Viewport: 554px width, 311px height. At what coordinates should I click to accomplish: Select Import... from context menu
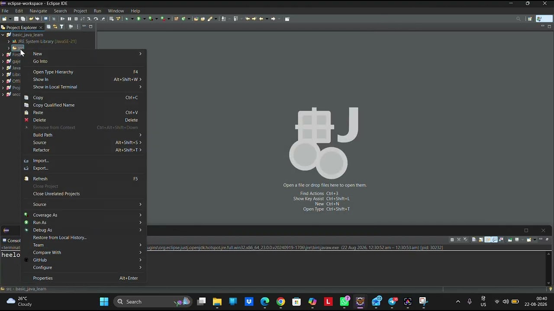click(x=84, y=161)
